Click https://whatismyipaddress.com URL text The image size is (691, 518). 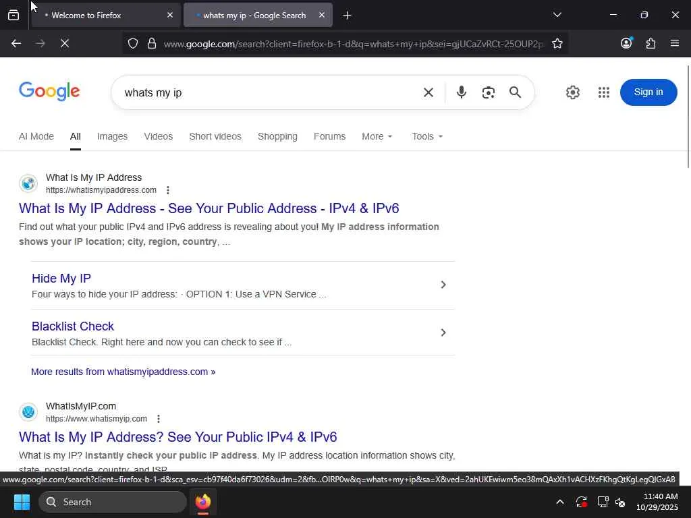(x=101, y=190)
